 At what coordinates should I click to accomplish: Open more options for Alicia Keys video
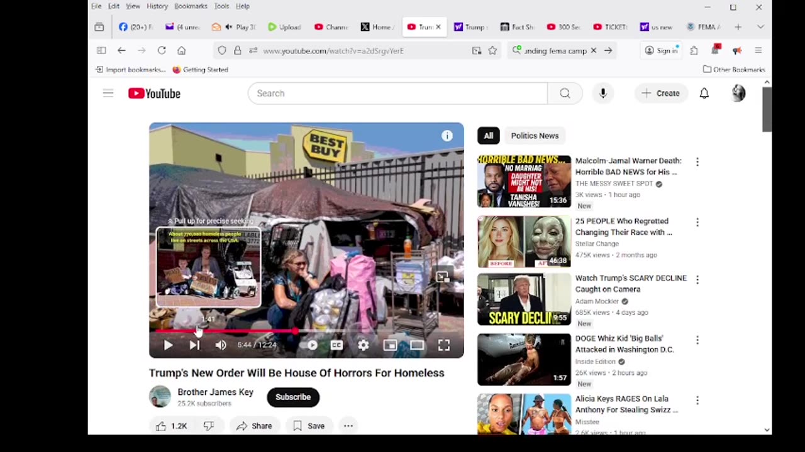pyautogui.click(x=697, y=400)
